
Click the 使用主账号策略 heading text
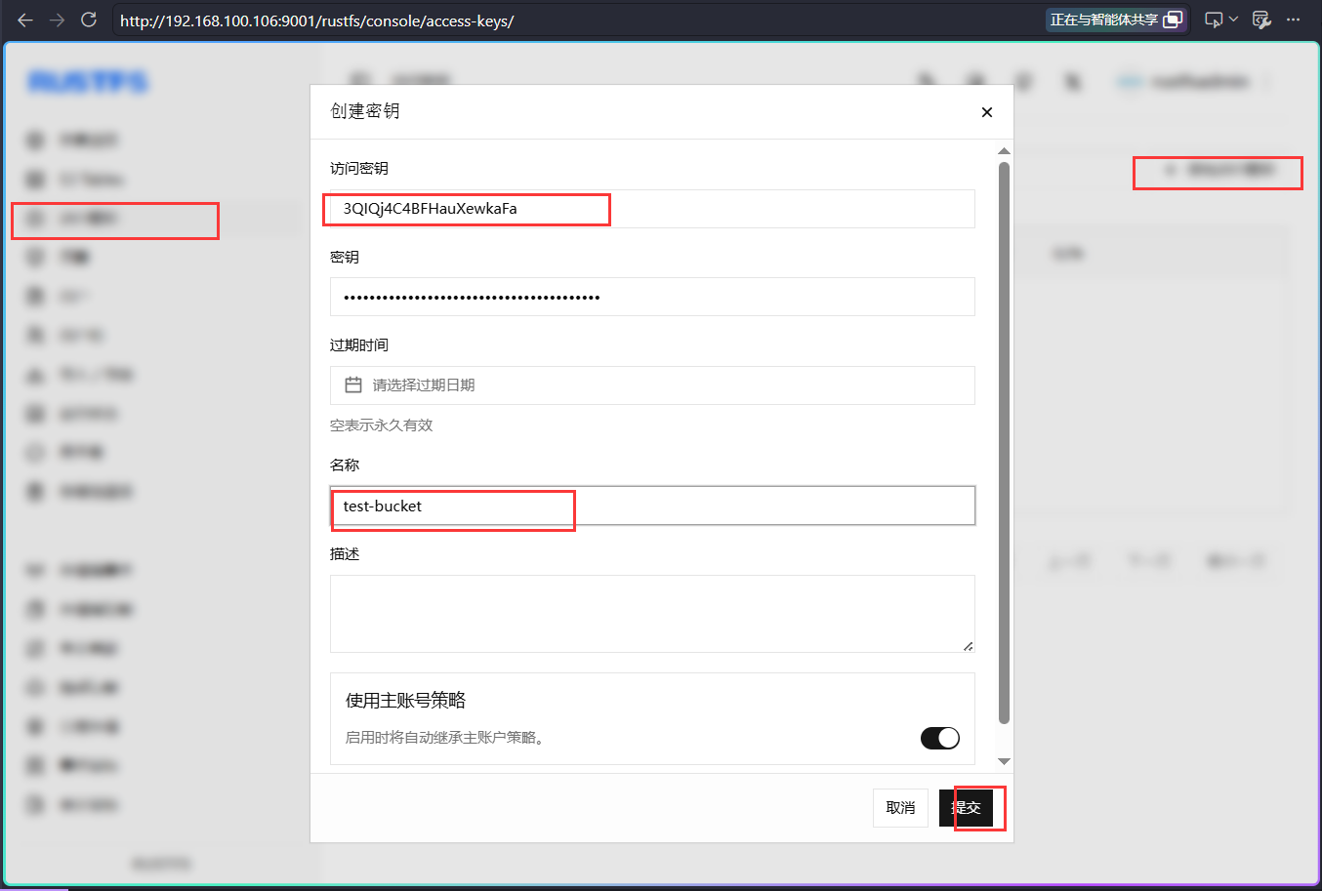point(406,701)
